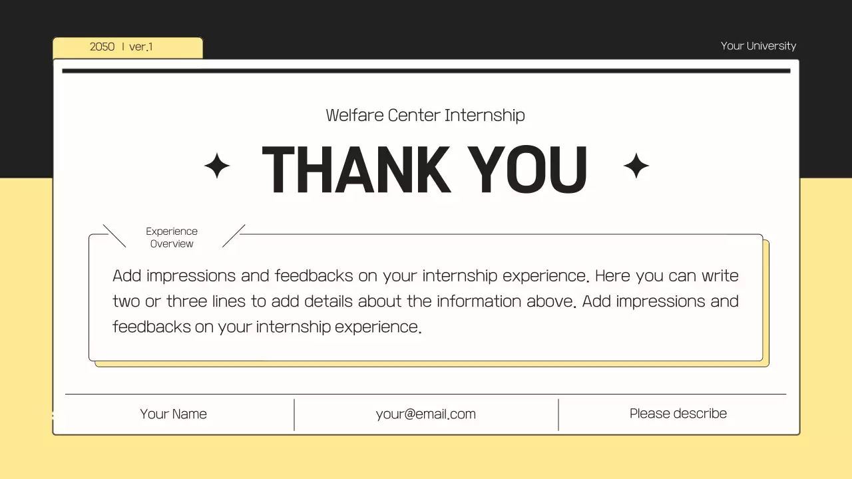
Task: Click the "Please describe" placeholder
Action: tap(678, 413)
